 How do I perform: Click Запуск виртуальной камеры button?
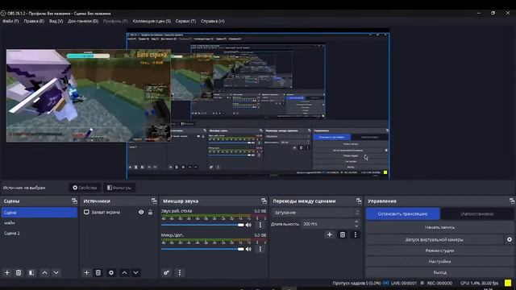point(435,239)
